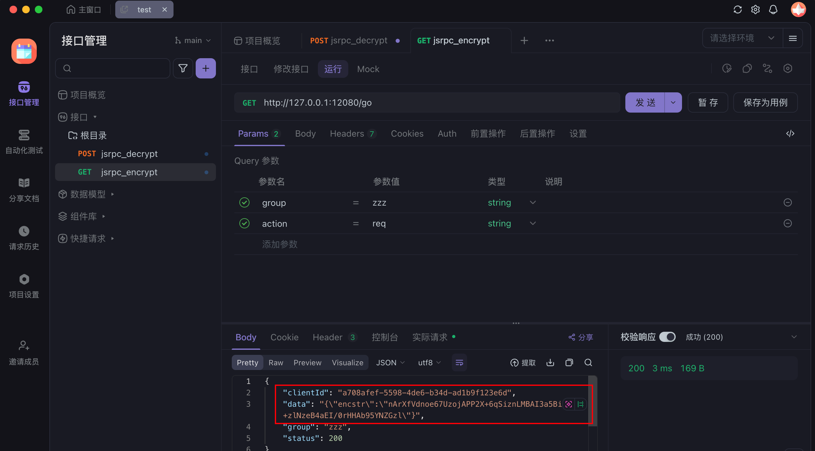Open notifications bell icon

[773, 9]
